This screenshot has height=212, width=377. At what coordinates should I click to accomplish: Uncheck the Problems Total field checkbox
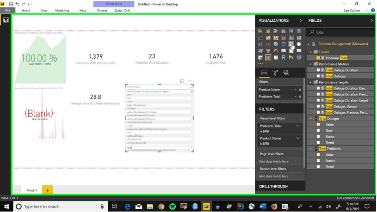[x=318, y=58]
